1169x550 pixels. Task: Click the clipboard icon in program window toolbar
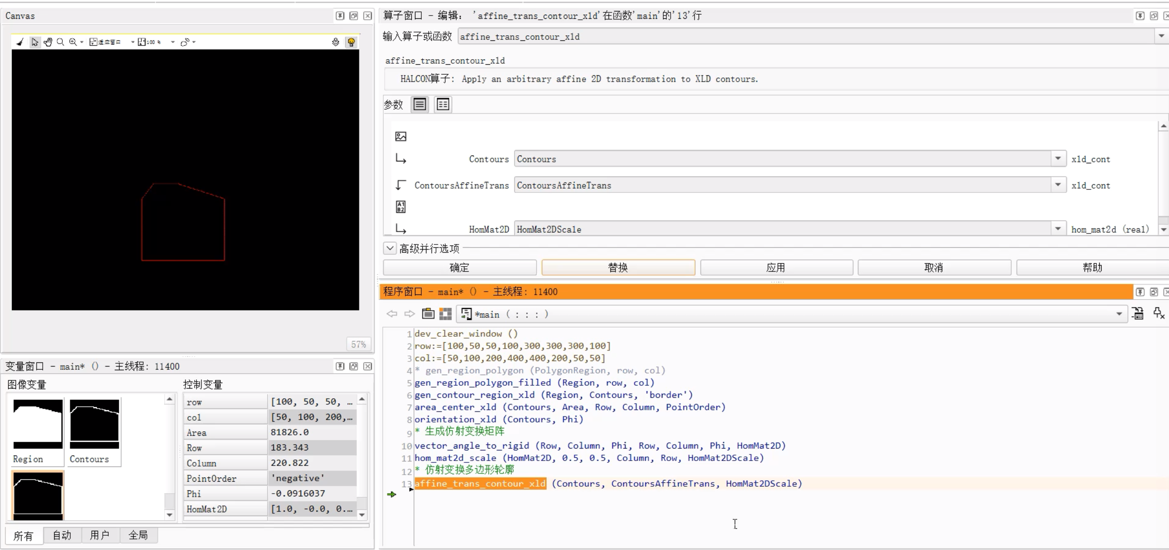coord(428,314)
